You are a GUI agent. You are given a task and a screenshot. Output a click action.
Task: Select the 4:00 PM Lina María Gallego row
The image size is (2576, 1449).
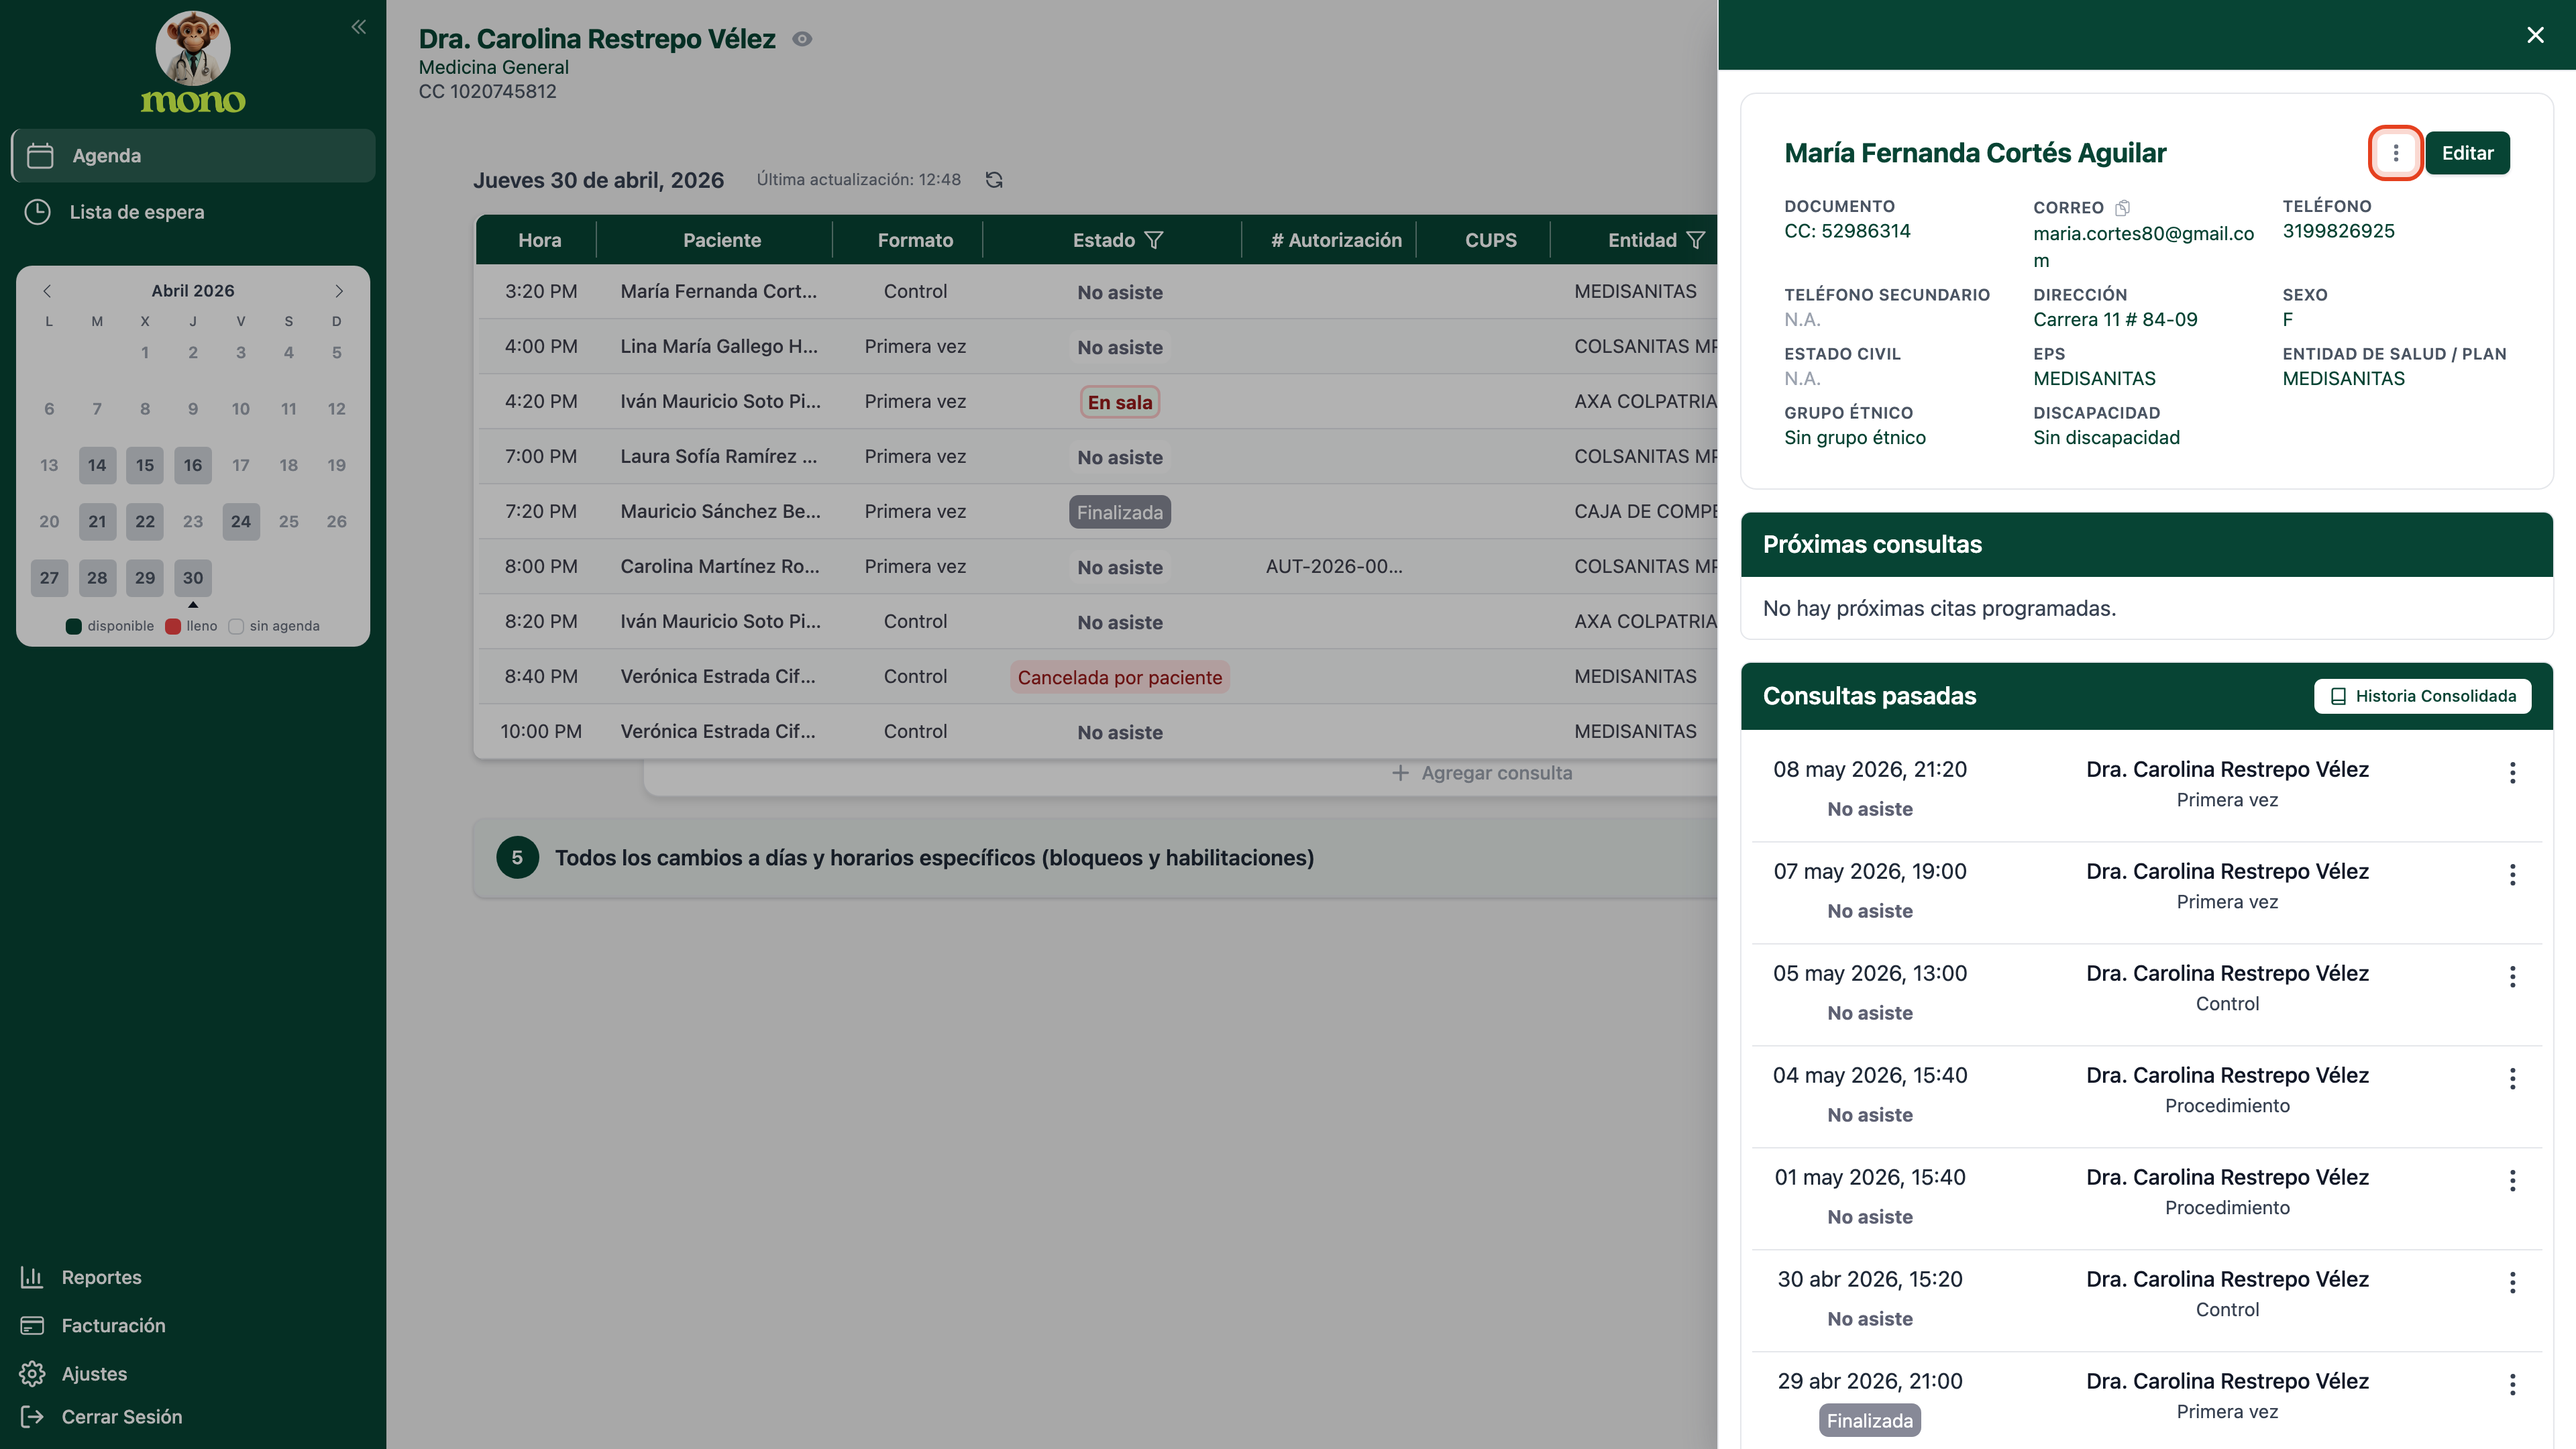click(x=1096, y=346)
